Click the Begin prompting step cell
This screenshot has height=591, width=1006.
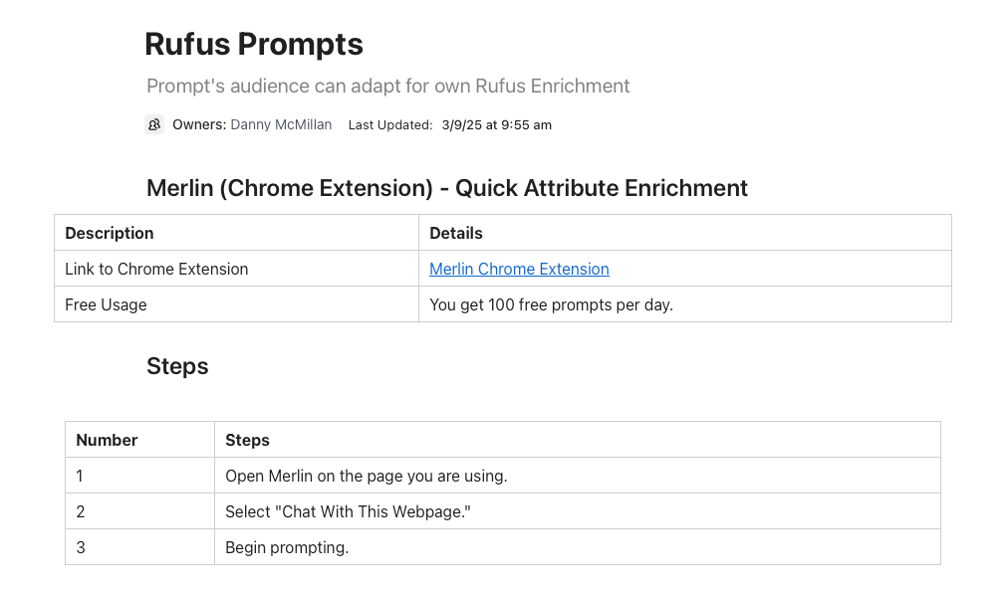tap(287, 547)
